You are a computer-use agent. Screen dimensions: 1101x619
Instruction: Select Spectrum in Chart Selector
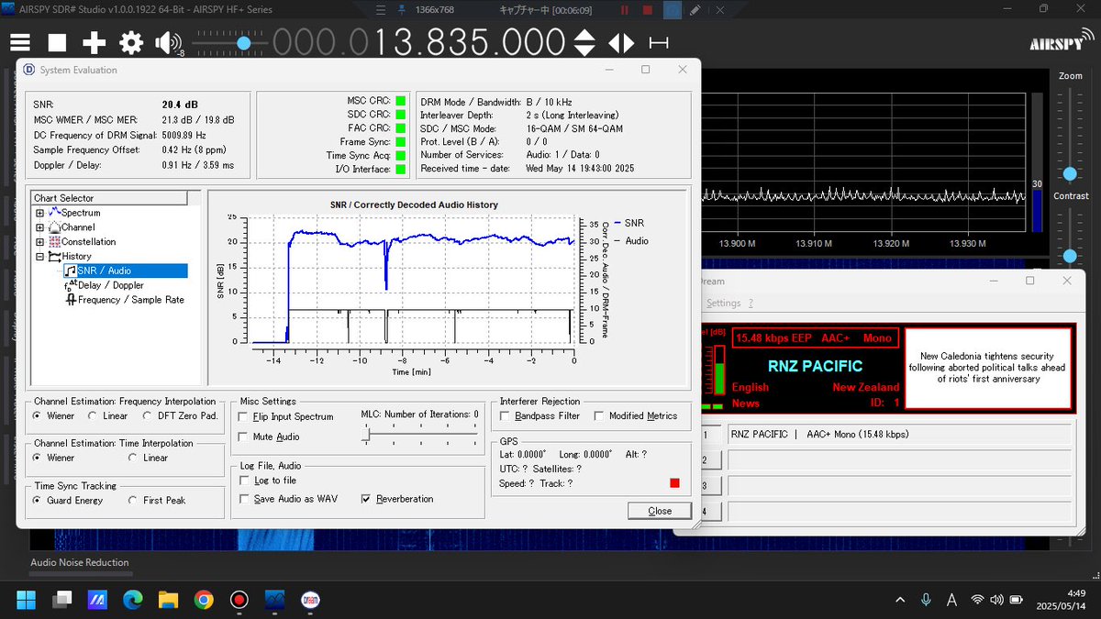(x=81, y=213)
